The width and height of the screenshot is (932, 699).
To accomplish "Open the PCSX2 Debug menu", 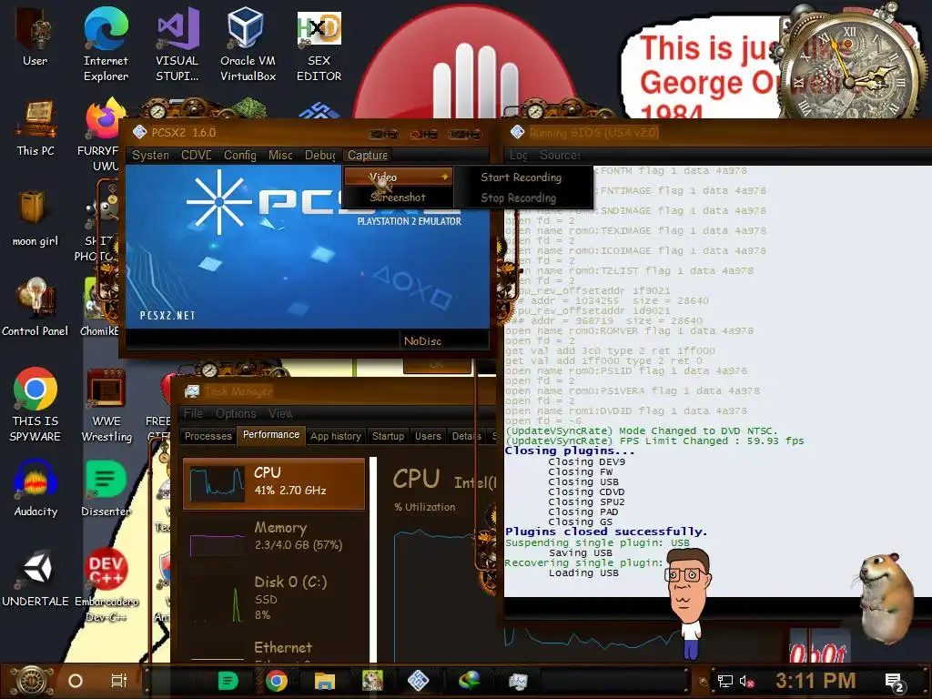I will pos(320,155).
